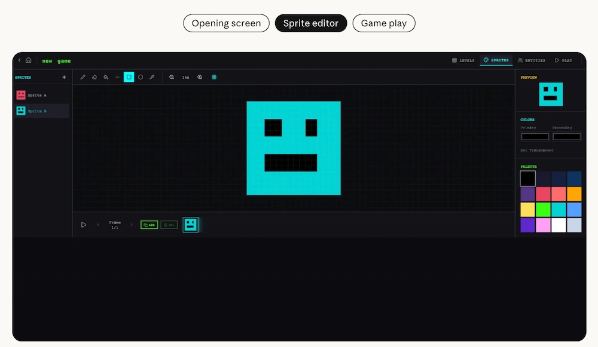This screenshot has height=347, width=598.
Task: Choose the Paint Bucket fill tool
Action: tap(106, 77)
